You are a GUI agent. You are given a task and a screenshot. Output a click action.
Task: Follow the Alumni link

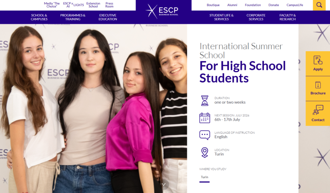232,5
